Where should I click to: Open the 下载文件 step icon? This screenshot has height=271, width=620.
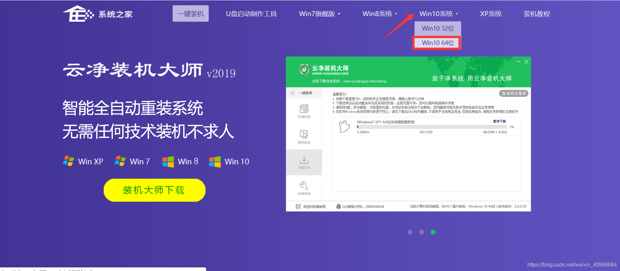pyautogui.click(x=304, y=160)
